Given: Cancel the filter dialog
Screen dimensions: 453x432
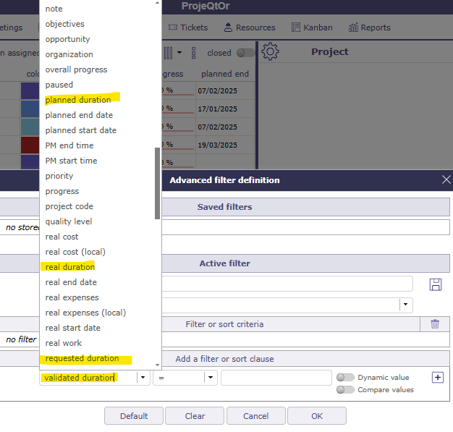Looking at the screenshot, I should 256,416.
